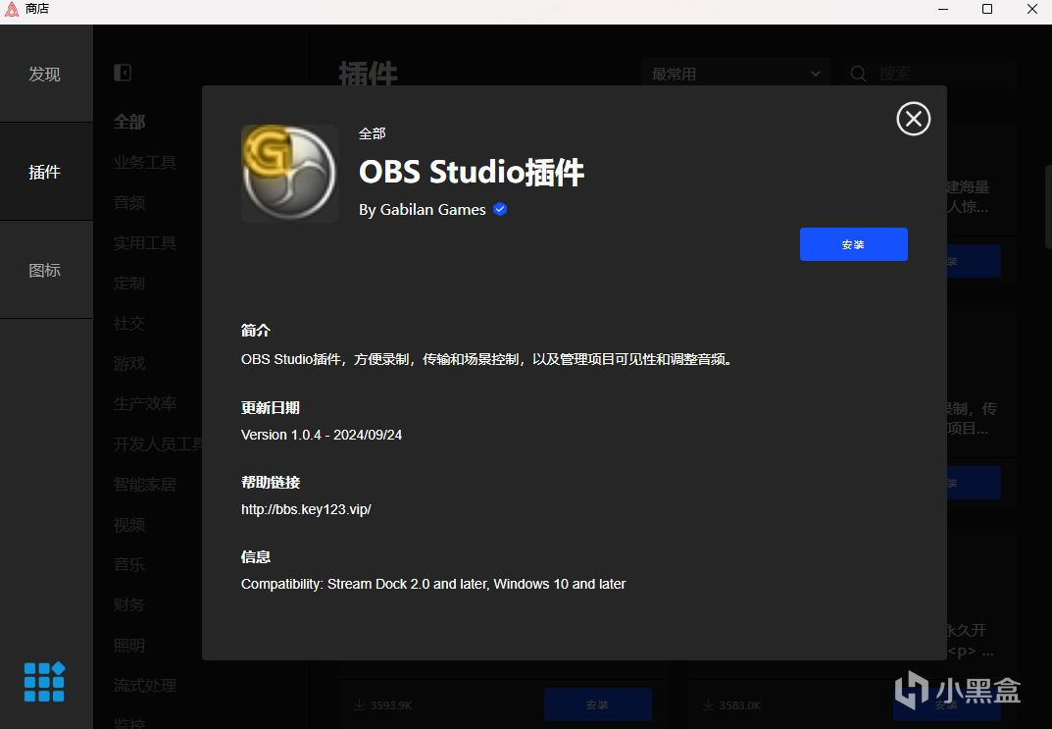
Task: Select the 视频 category
Action: (128, 525)
